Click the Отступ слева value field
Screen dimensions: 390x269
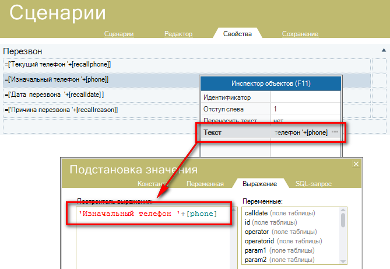(x=305, y=109)
